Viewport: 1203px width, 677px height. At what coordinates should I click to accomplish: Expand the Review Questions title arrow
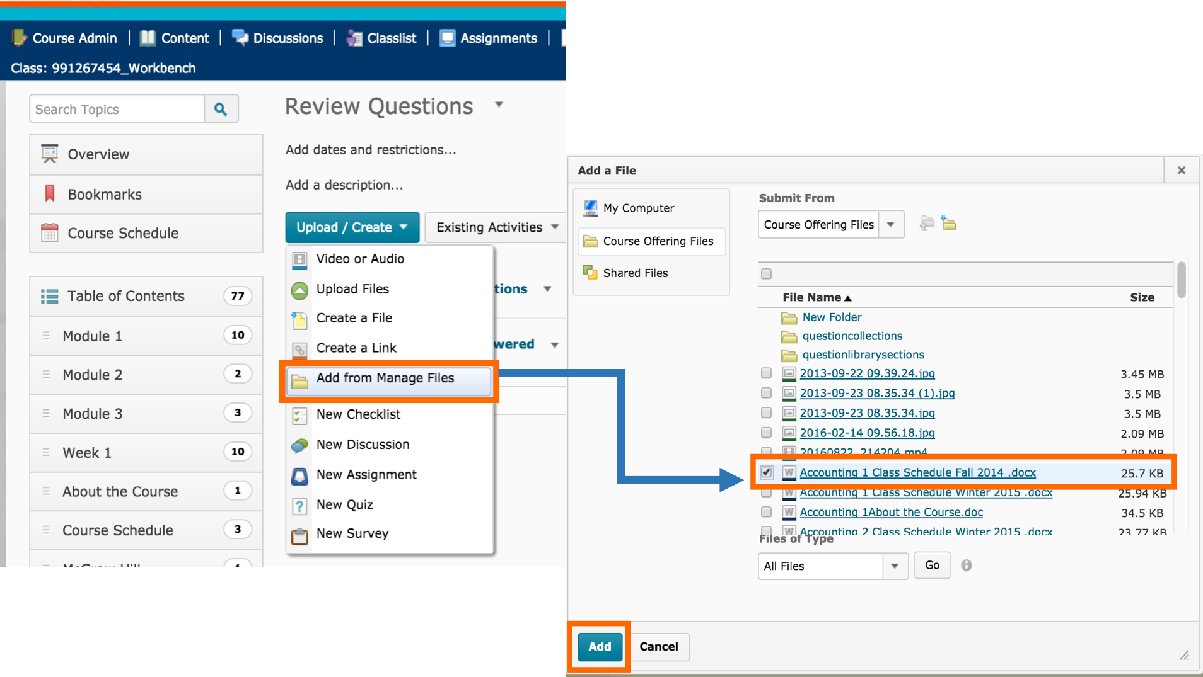499,105
